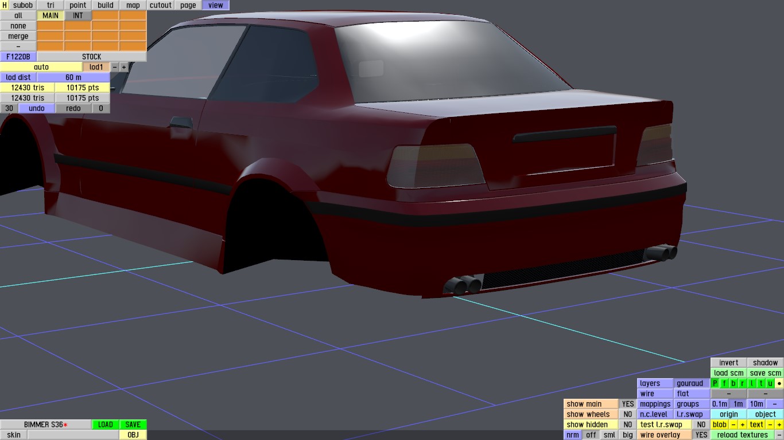Click the STOCK configuration button
Viewport: 784px width, 440px height.
point(92,57)
